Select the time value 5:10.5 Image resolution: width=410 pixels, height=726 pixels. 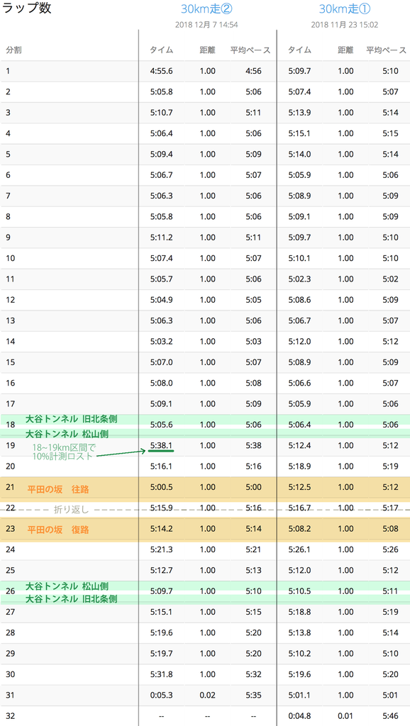(299, 591)
